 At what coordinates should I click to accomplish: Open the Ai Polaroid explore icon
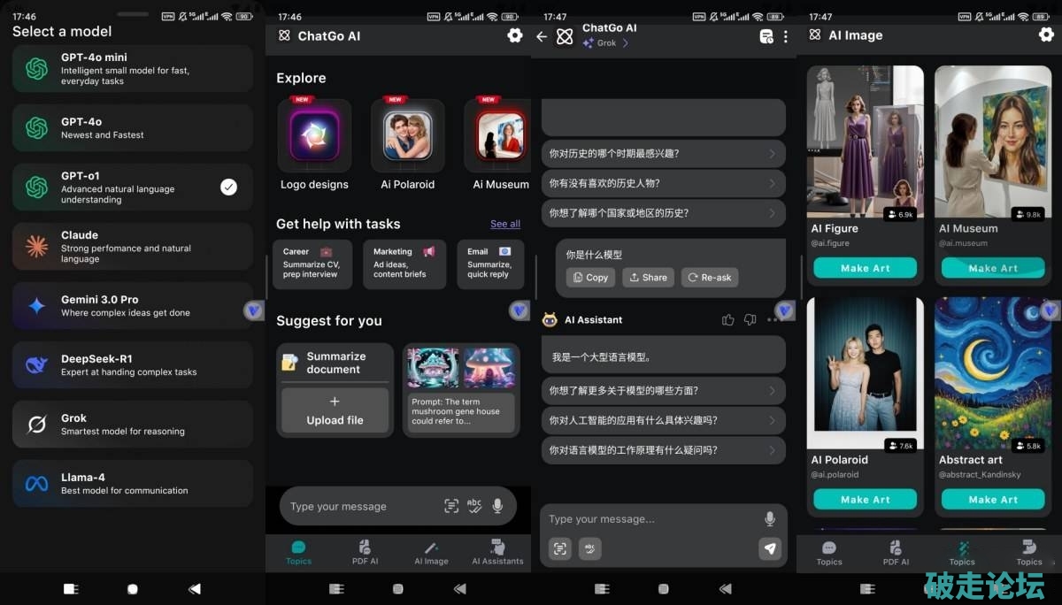pyautogui.click(x=407, y=135)
